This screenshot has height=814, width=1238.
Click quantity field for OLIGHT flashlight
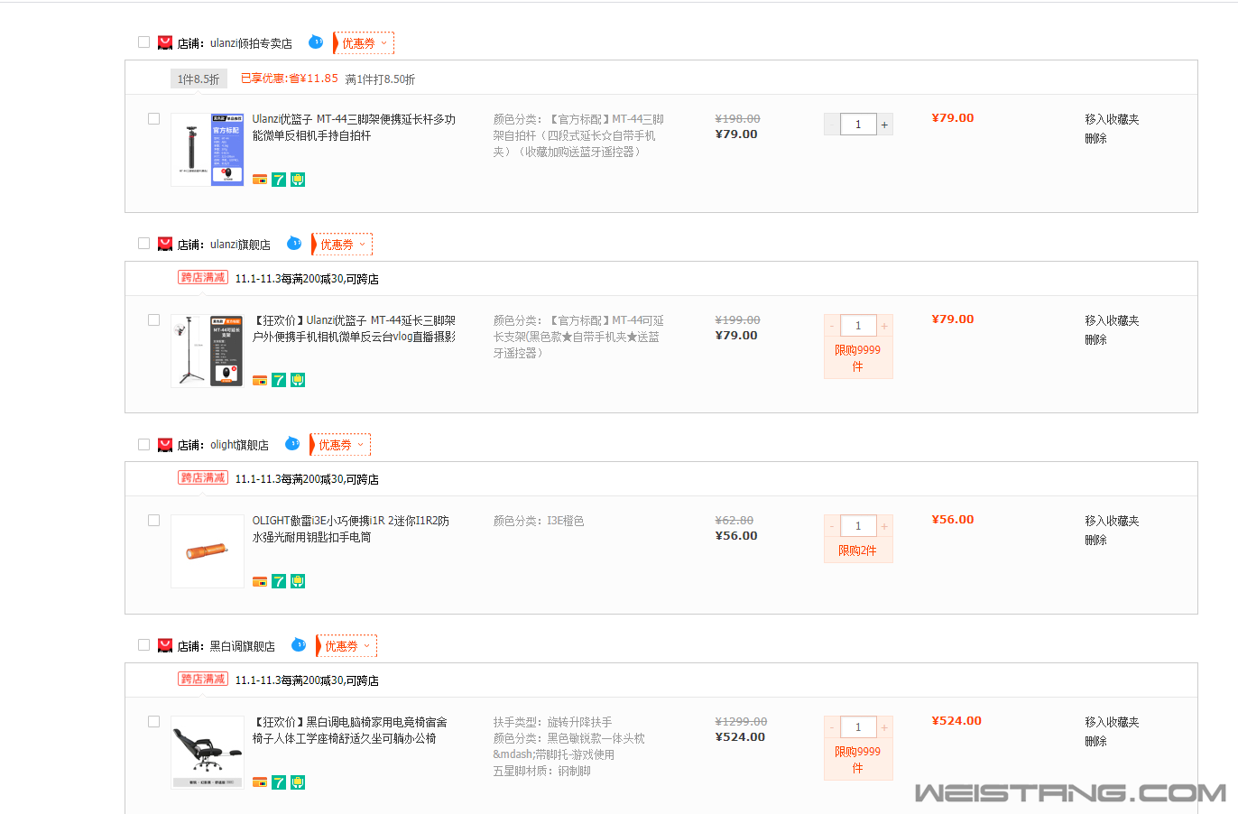point(858,526)
